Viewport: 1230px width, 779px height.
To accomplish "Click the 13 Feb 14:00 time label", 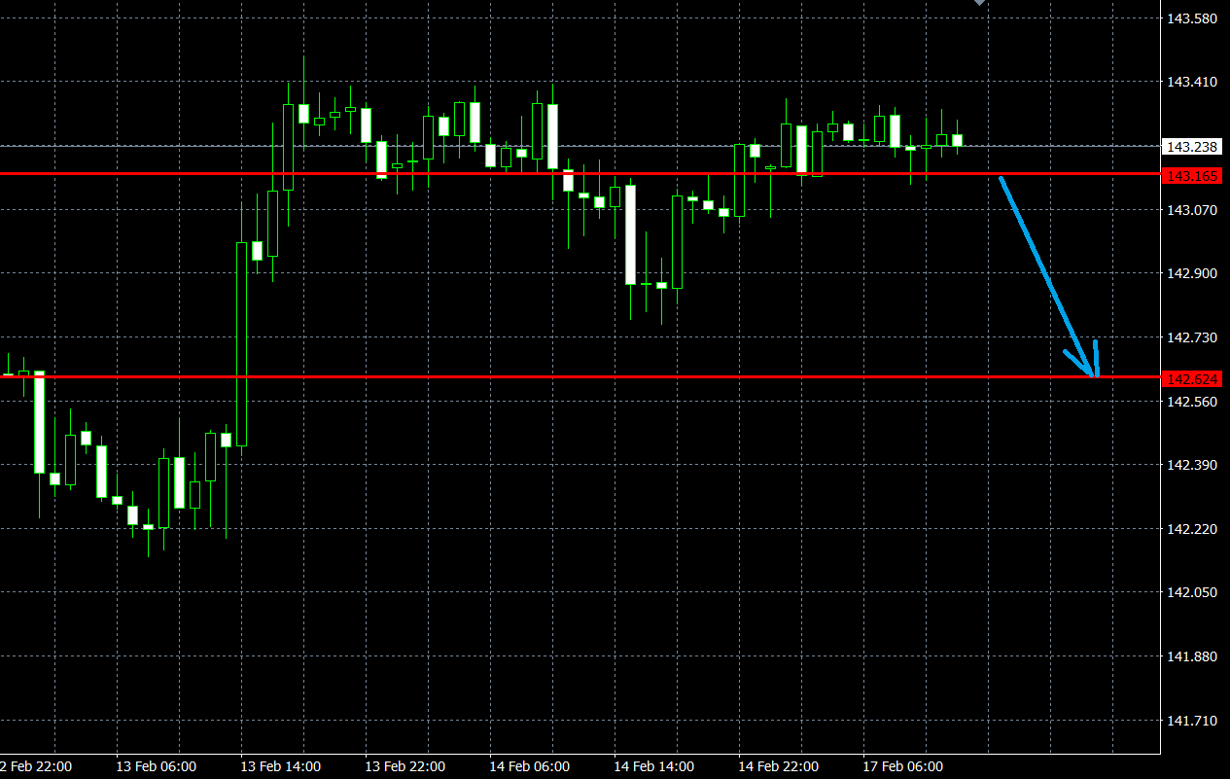I will [280, 766].
